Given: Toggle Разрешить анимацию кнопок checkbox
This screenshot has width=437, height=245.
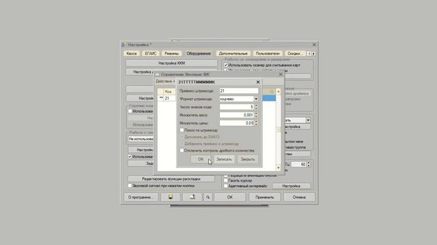Looking at the screenshot, I should click(x=226, y=176).
